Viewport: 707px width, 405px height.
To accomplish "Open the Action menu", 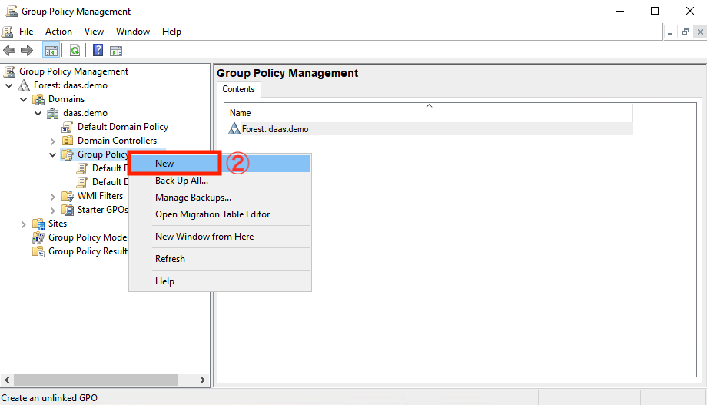I will tap(58, 32).
